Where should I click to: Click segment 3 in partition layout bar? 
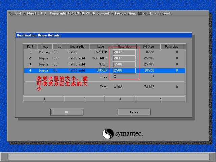pyautogui.click(x=120, y=99)
